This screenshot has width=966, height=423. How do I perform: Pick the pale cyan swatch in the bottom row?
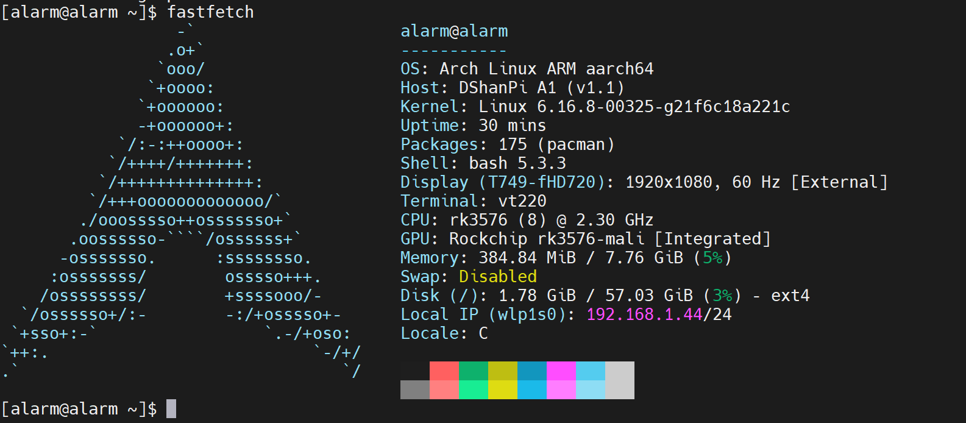[591, 389]
